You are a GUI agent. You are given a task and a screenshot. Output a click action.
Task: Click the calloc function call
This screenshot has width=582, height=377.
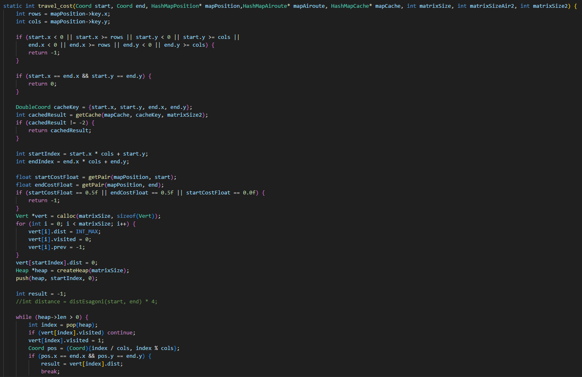[x=66, y=216]
